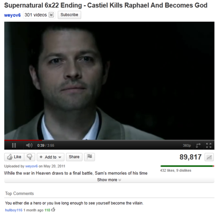
Task: Open the Add to playlist dropdown
Action: [50, 157]
